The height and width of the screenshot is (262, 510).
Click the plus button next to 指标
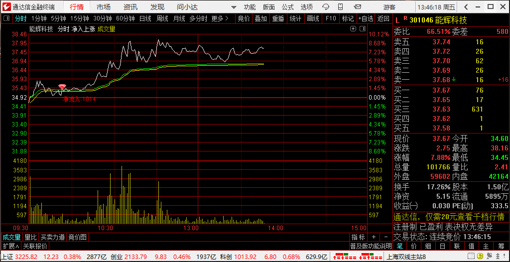(x=374, y=237)
